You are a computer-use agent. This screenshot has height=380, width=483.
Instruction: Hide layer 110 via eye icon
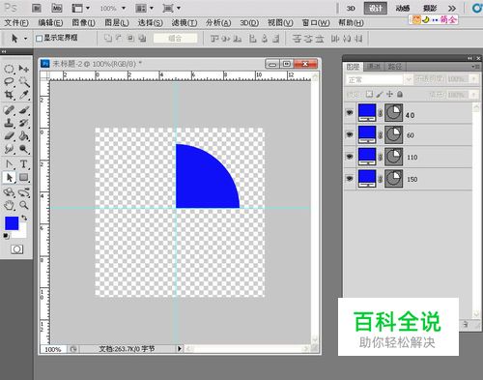[x=350, y=157]
